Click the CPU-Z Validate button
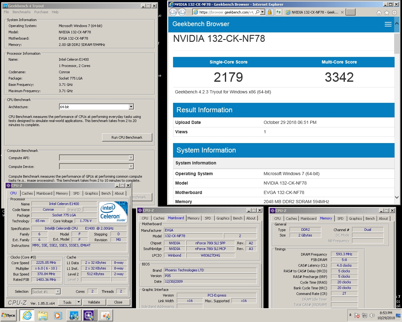 click(94, 302)
